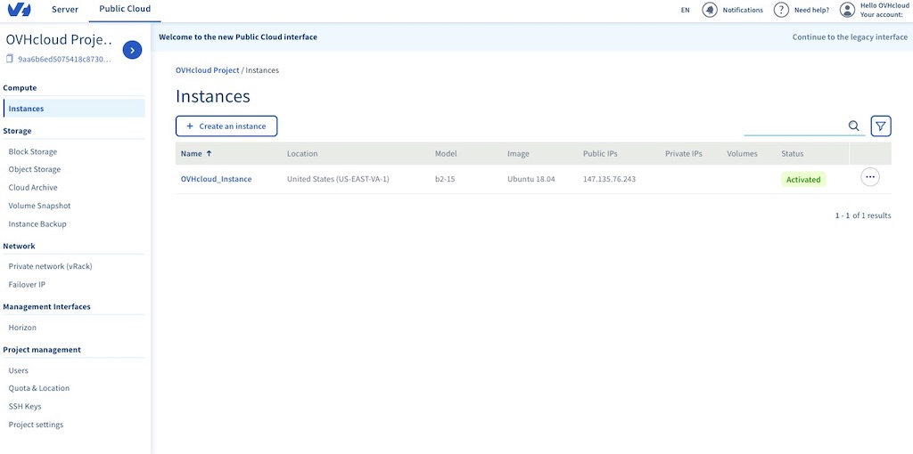
Task: Click the search magnifier icon
Action: tap(853, 126)
